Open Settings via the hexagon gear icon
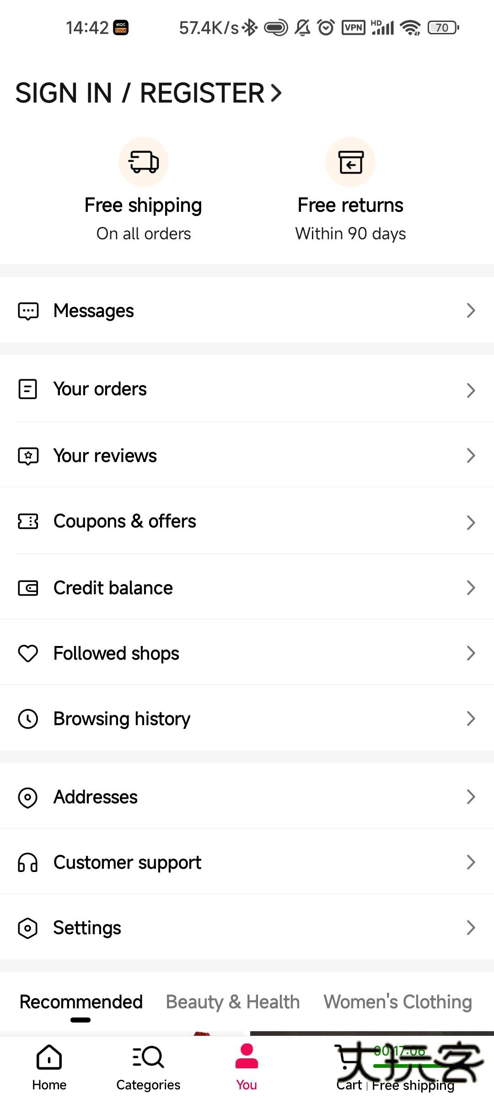 click(x=28, y=928)
